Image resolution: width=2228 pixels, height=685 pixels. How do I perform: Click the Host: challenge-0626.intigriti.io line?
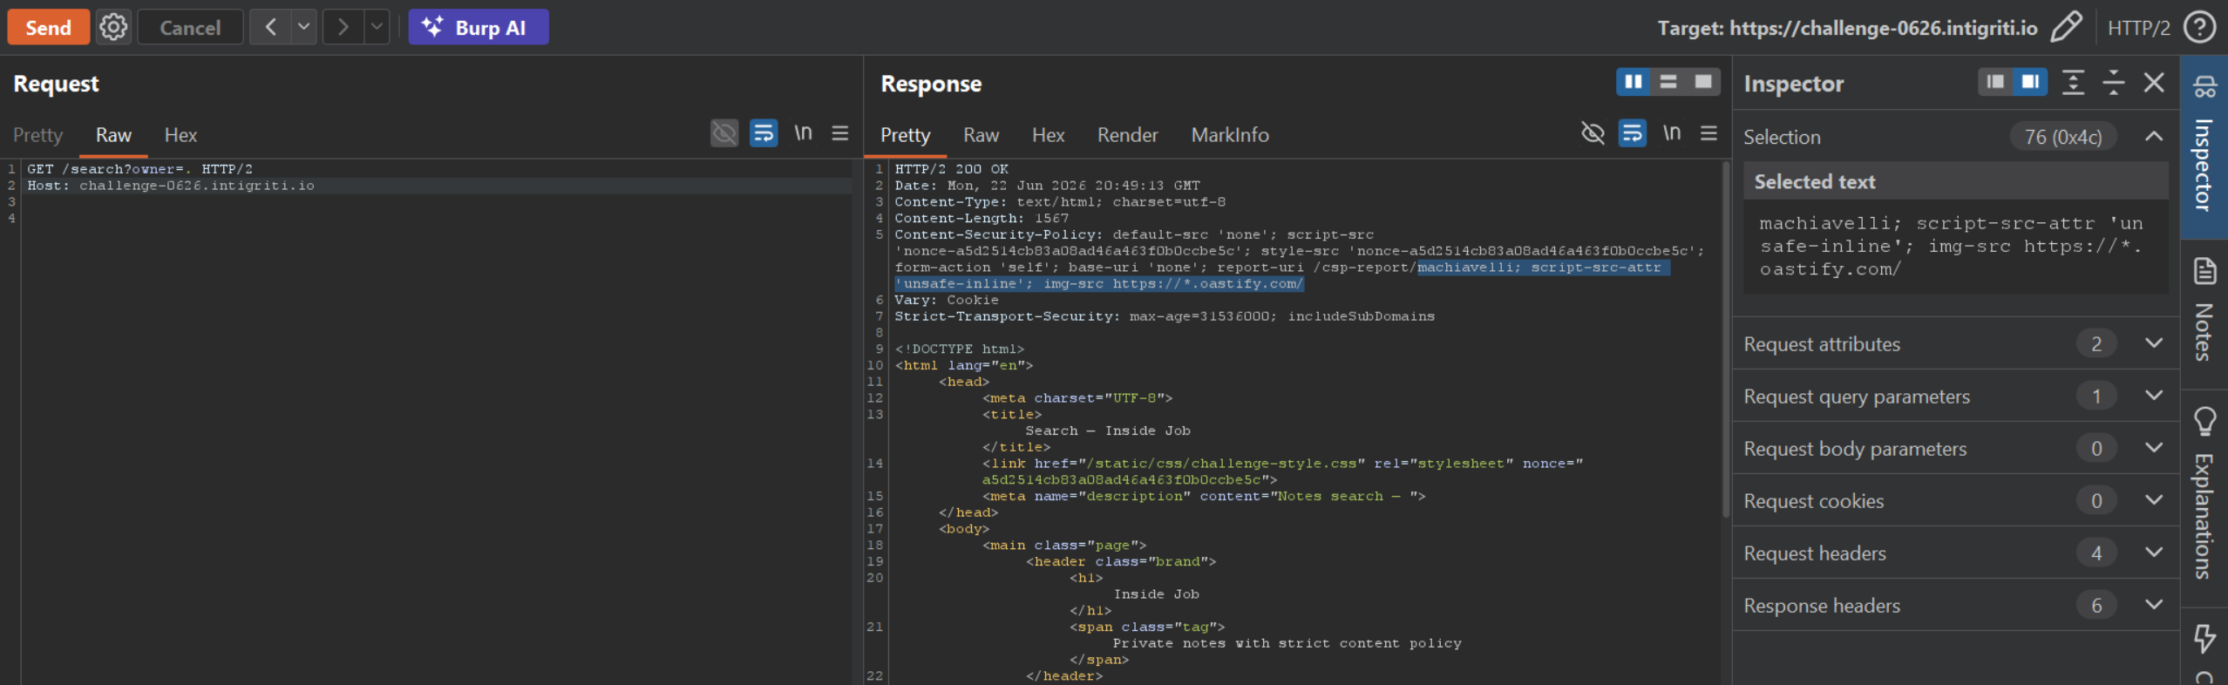point(171,186)
